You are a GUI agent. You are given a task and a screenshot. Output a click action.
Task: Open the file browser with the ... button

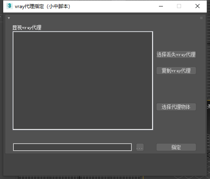click(140, 147)
